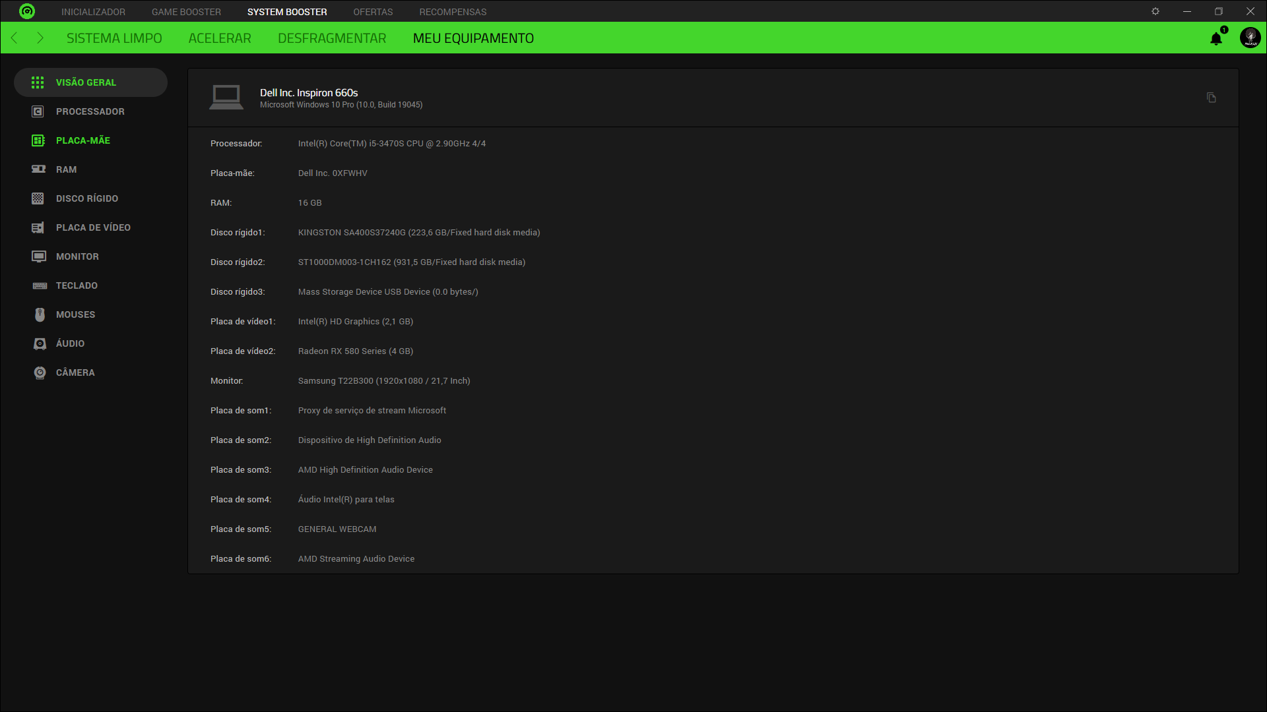The width and height of the screenshot is (1267, 712).
Task: Click Áudio Intel(R) para telas
Action: pos(346,500)
